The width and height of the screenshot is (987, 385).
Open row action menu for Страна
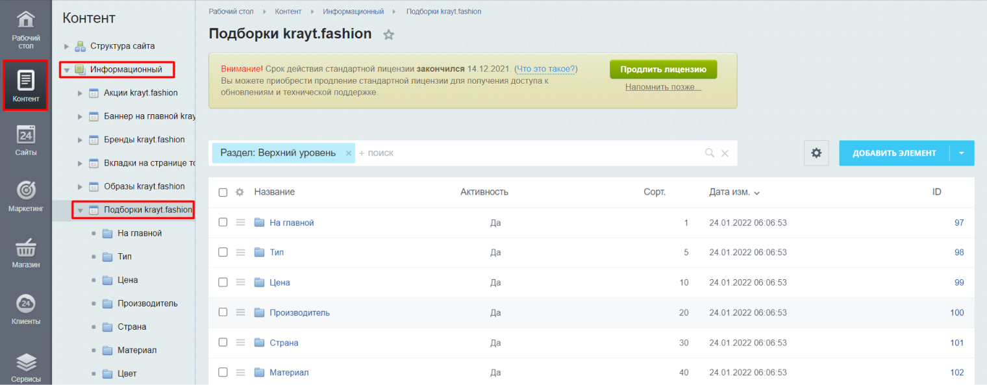tap(240, 342)
